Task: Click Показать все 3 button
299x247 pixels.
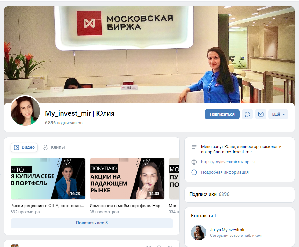Action: pos(92,223)
